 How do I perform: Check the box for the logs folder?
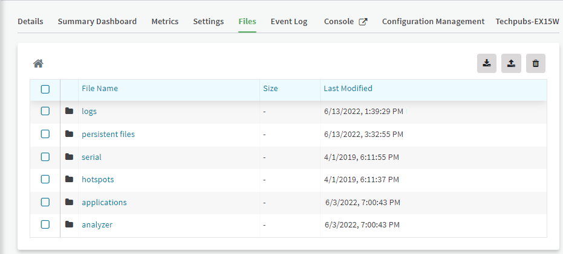[x=45, y=111]
